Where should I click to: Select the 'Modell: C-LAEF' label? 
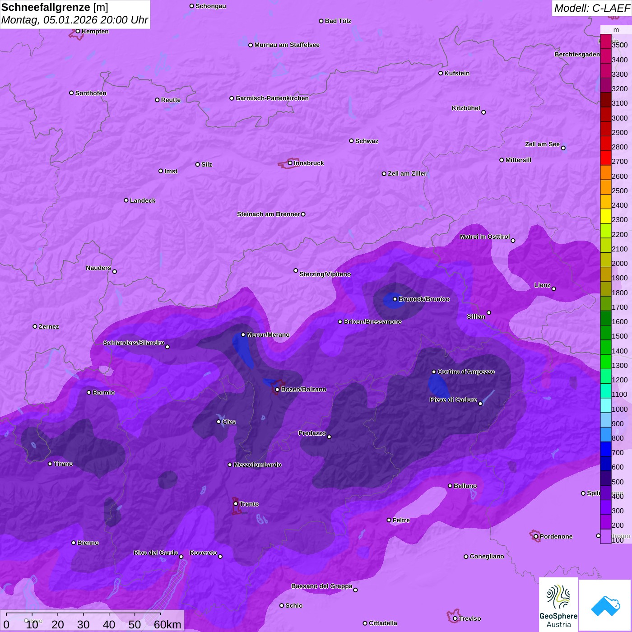[592, 8]
